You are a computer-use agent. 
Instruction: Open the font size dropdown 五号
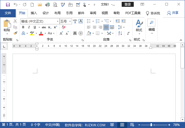65,21
